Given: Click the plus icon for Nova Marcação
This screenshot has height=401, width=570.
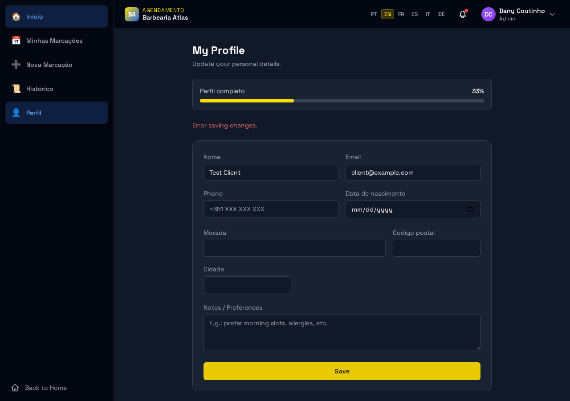Looking at the screenshot, I should [16, 65].
